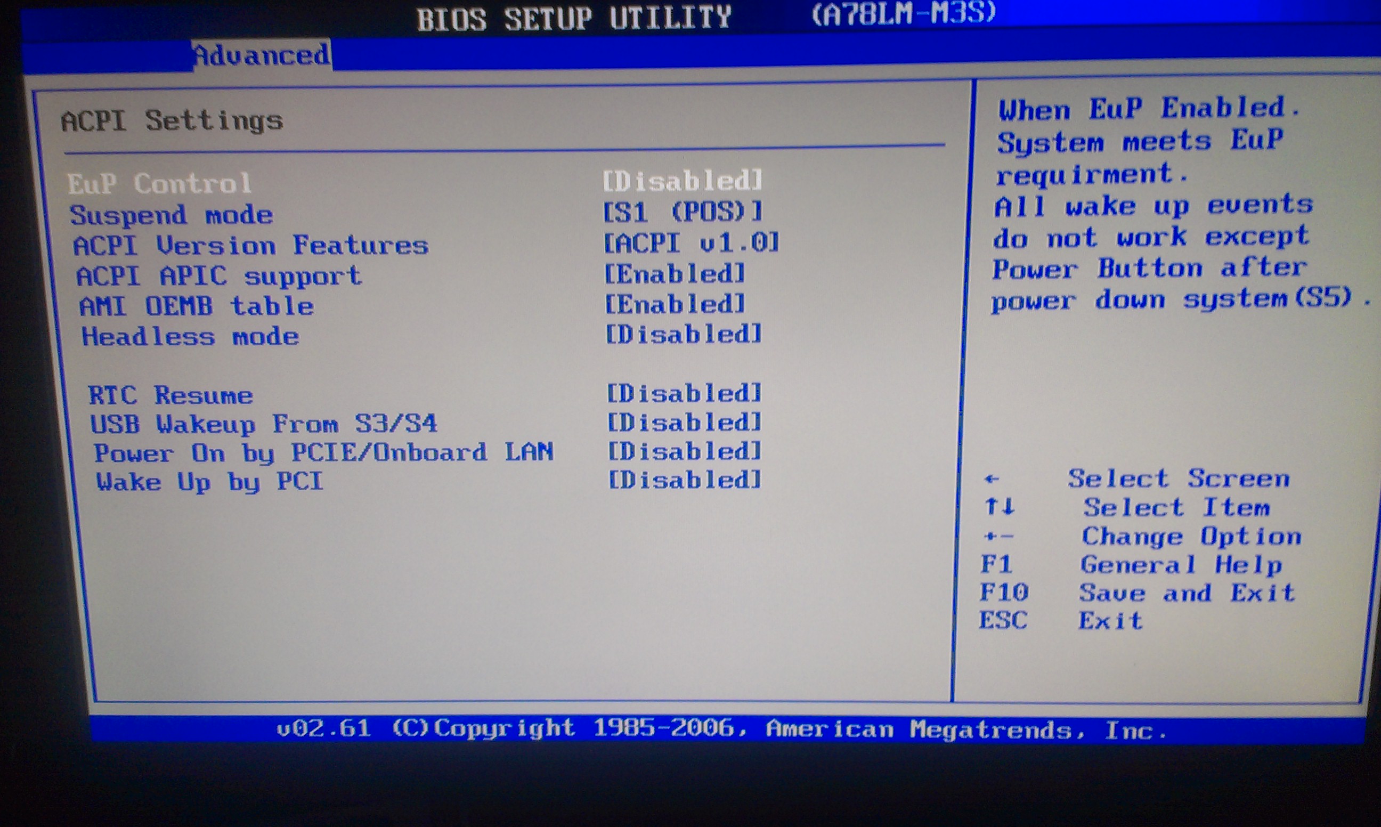Click the up-down arrows Select Item icon
1381x827 pixels.
click(x=999, y=507)
